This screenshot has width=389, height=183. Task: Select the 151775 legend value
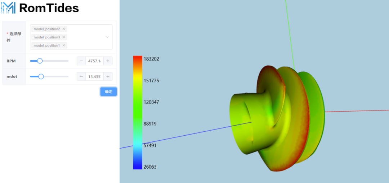[x=151, y=81]
